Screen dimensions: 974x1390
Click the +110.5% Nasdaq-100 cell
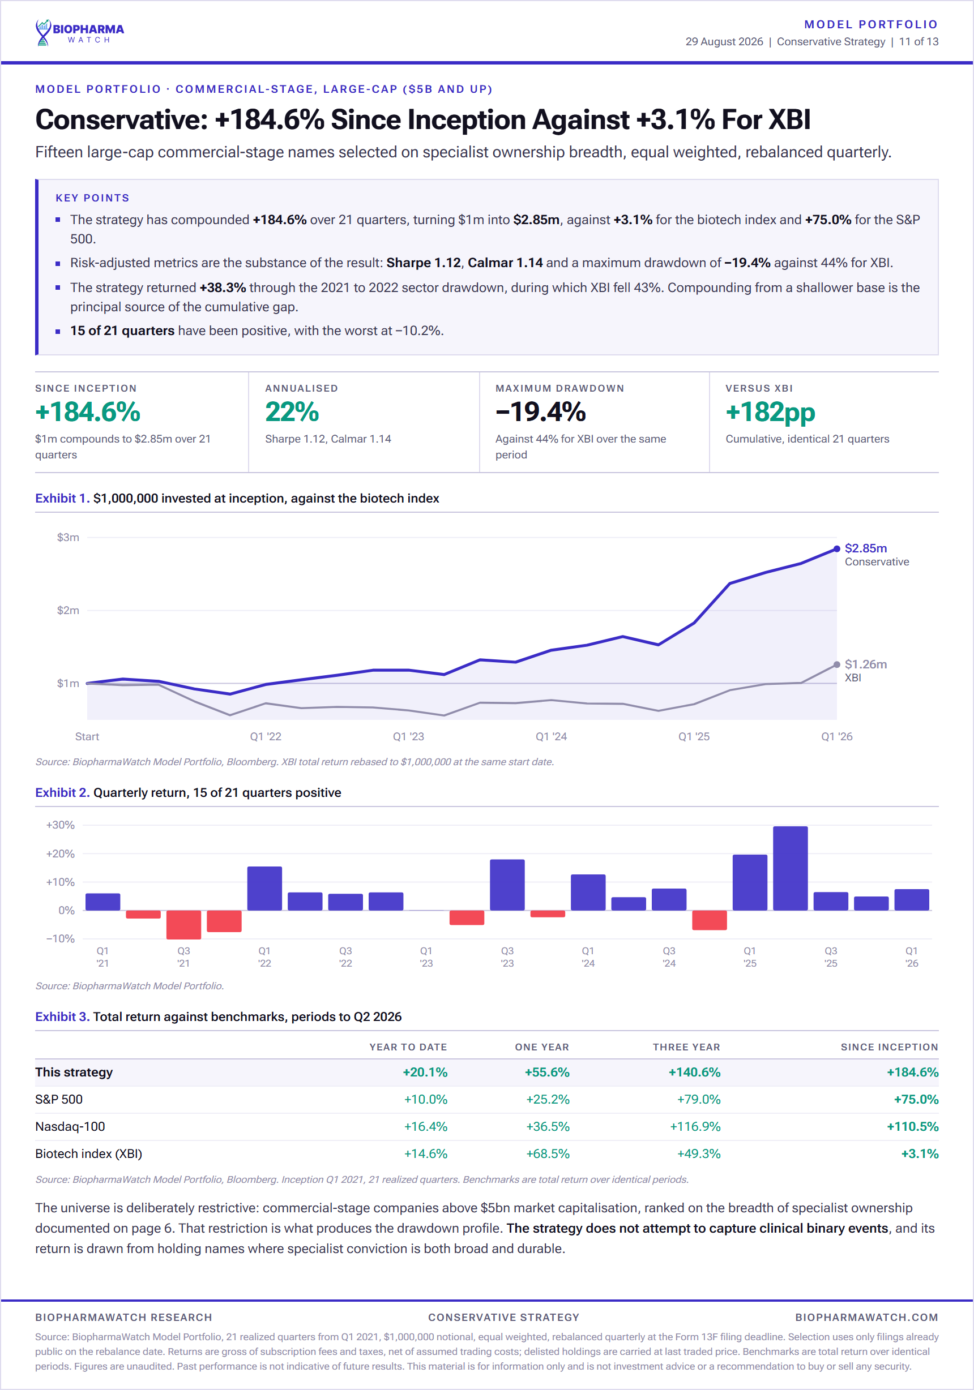[x=912, y=1127]
